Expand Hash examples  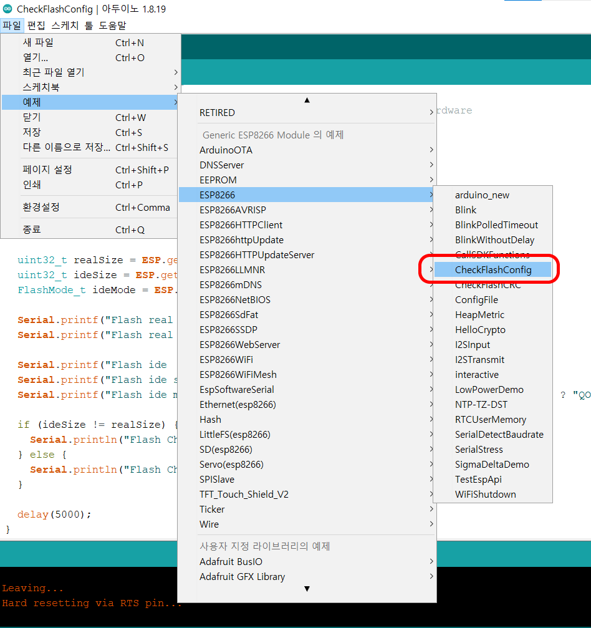(x=307, y=419)
